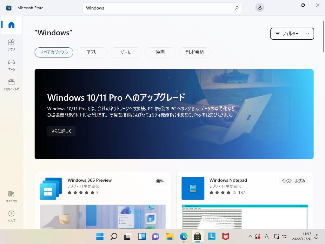The image size is (325, 244).
Task: Click the search magnifier icon in search box
Action: [x=237, y=8]
